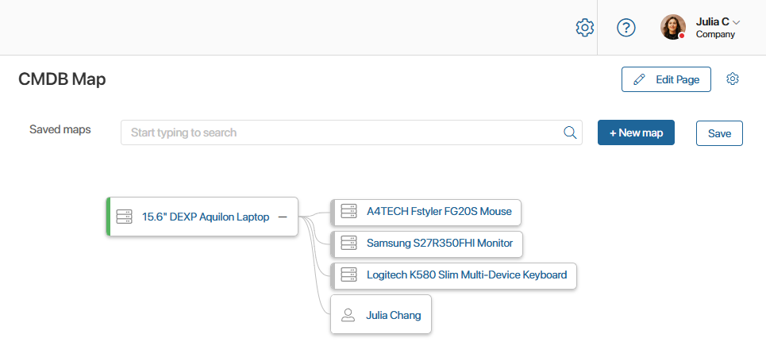The image size is (766, 357).
Task: Open the 15.6" DEXP Aquilon Laptop link
Action: tap(206, 217)
